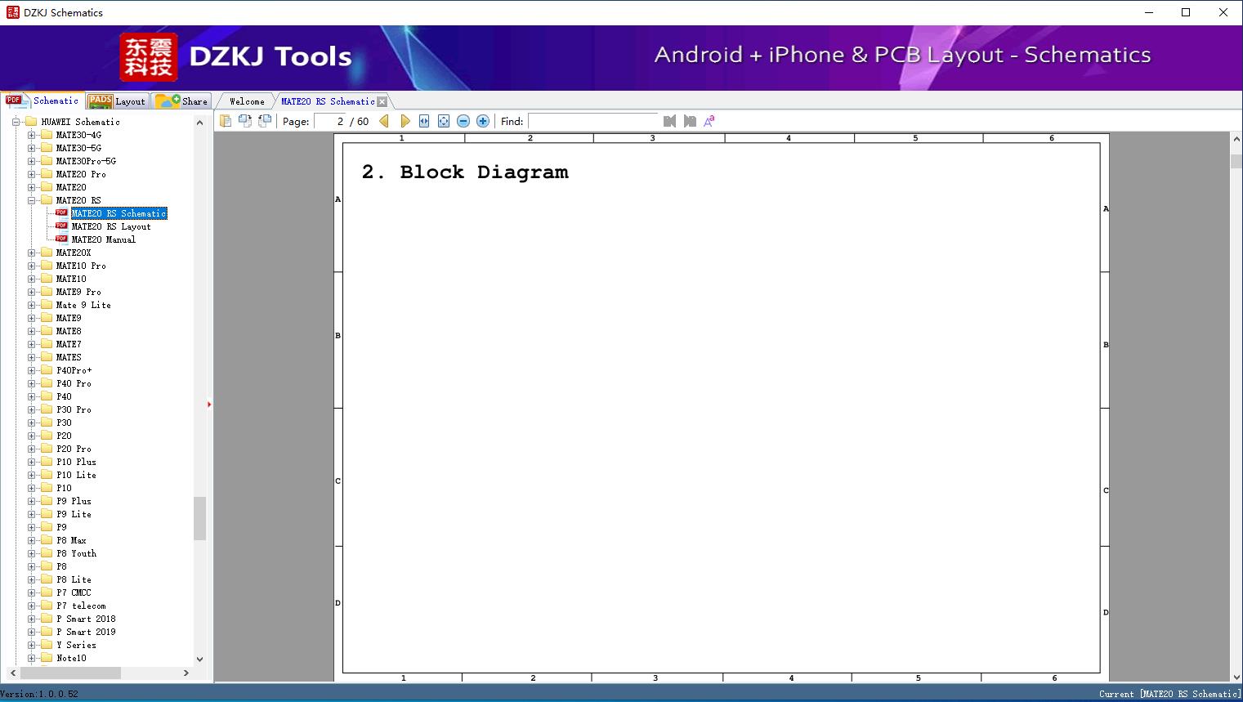Select the MATE7 folder

point(69,344)
